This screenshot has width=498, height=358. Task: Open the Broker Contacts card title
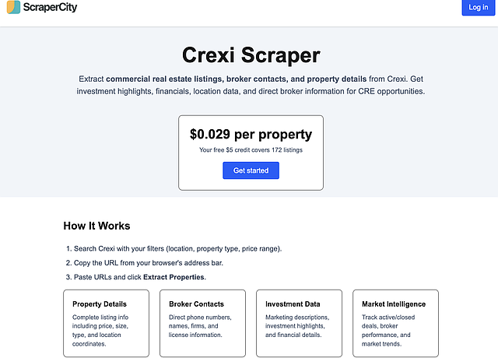click(196, 304)
